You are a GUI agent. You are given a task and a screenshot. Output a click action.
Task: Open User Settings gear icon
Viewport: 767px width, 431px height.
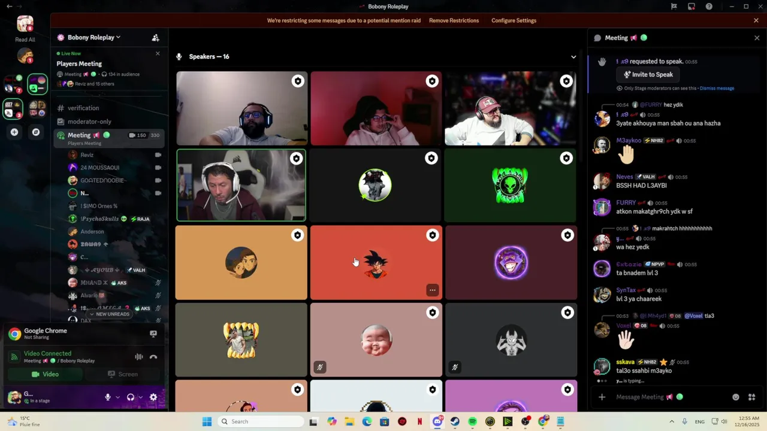point(153,397)
